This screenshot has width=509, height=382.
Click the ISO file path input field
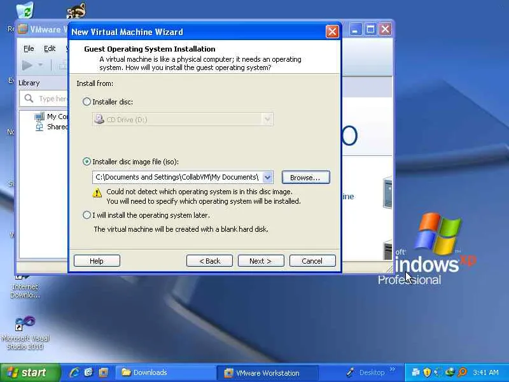[x=178, y=178]
